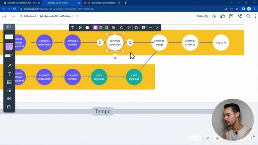Select the Text tool in the left toolbar

pyautogui.click(x=9, y=74)
